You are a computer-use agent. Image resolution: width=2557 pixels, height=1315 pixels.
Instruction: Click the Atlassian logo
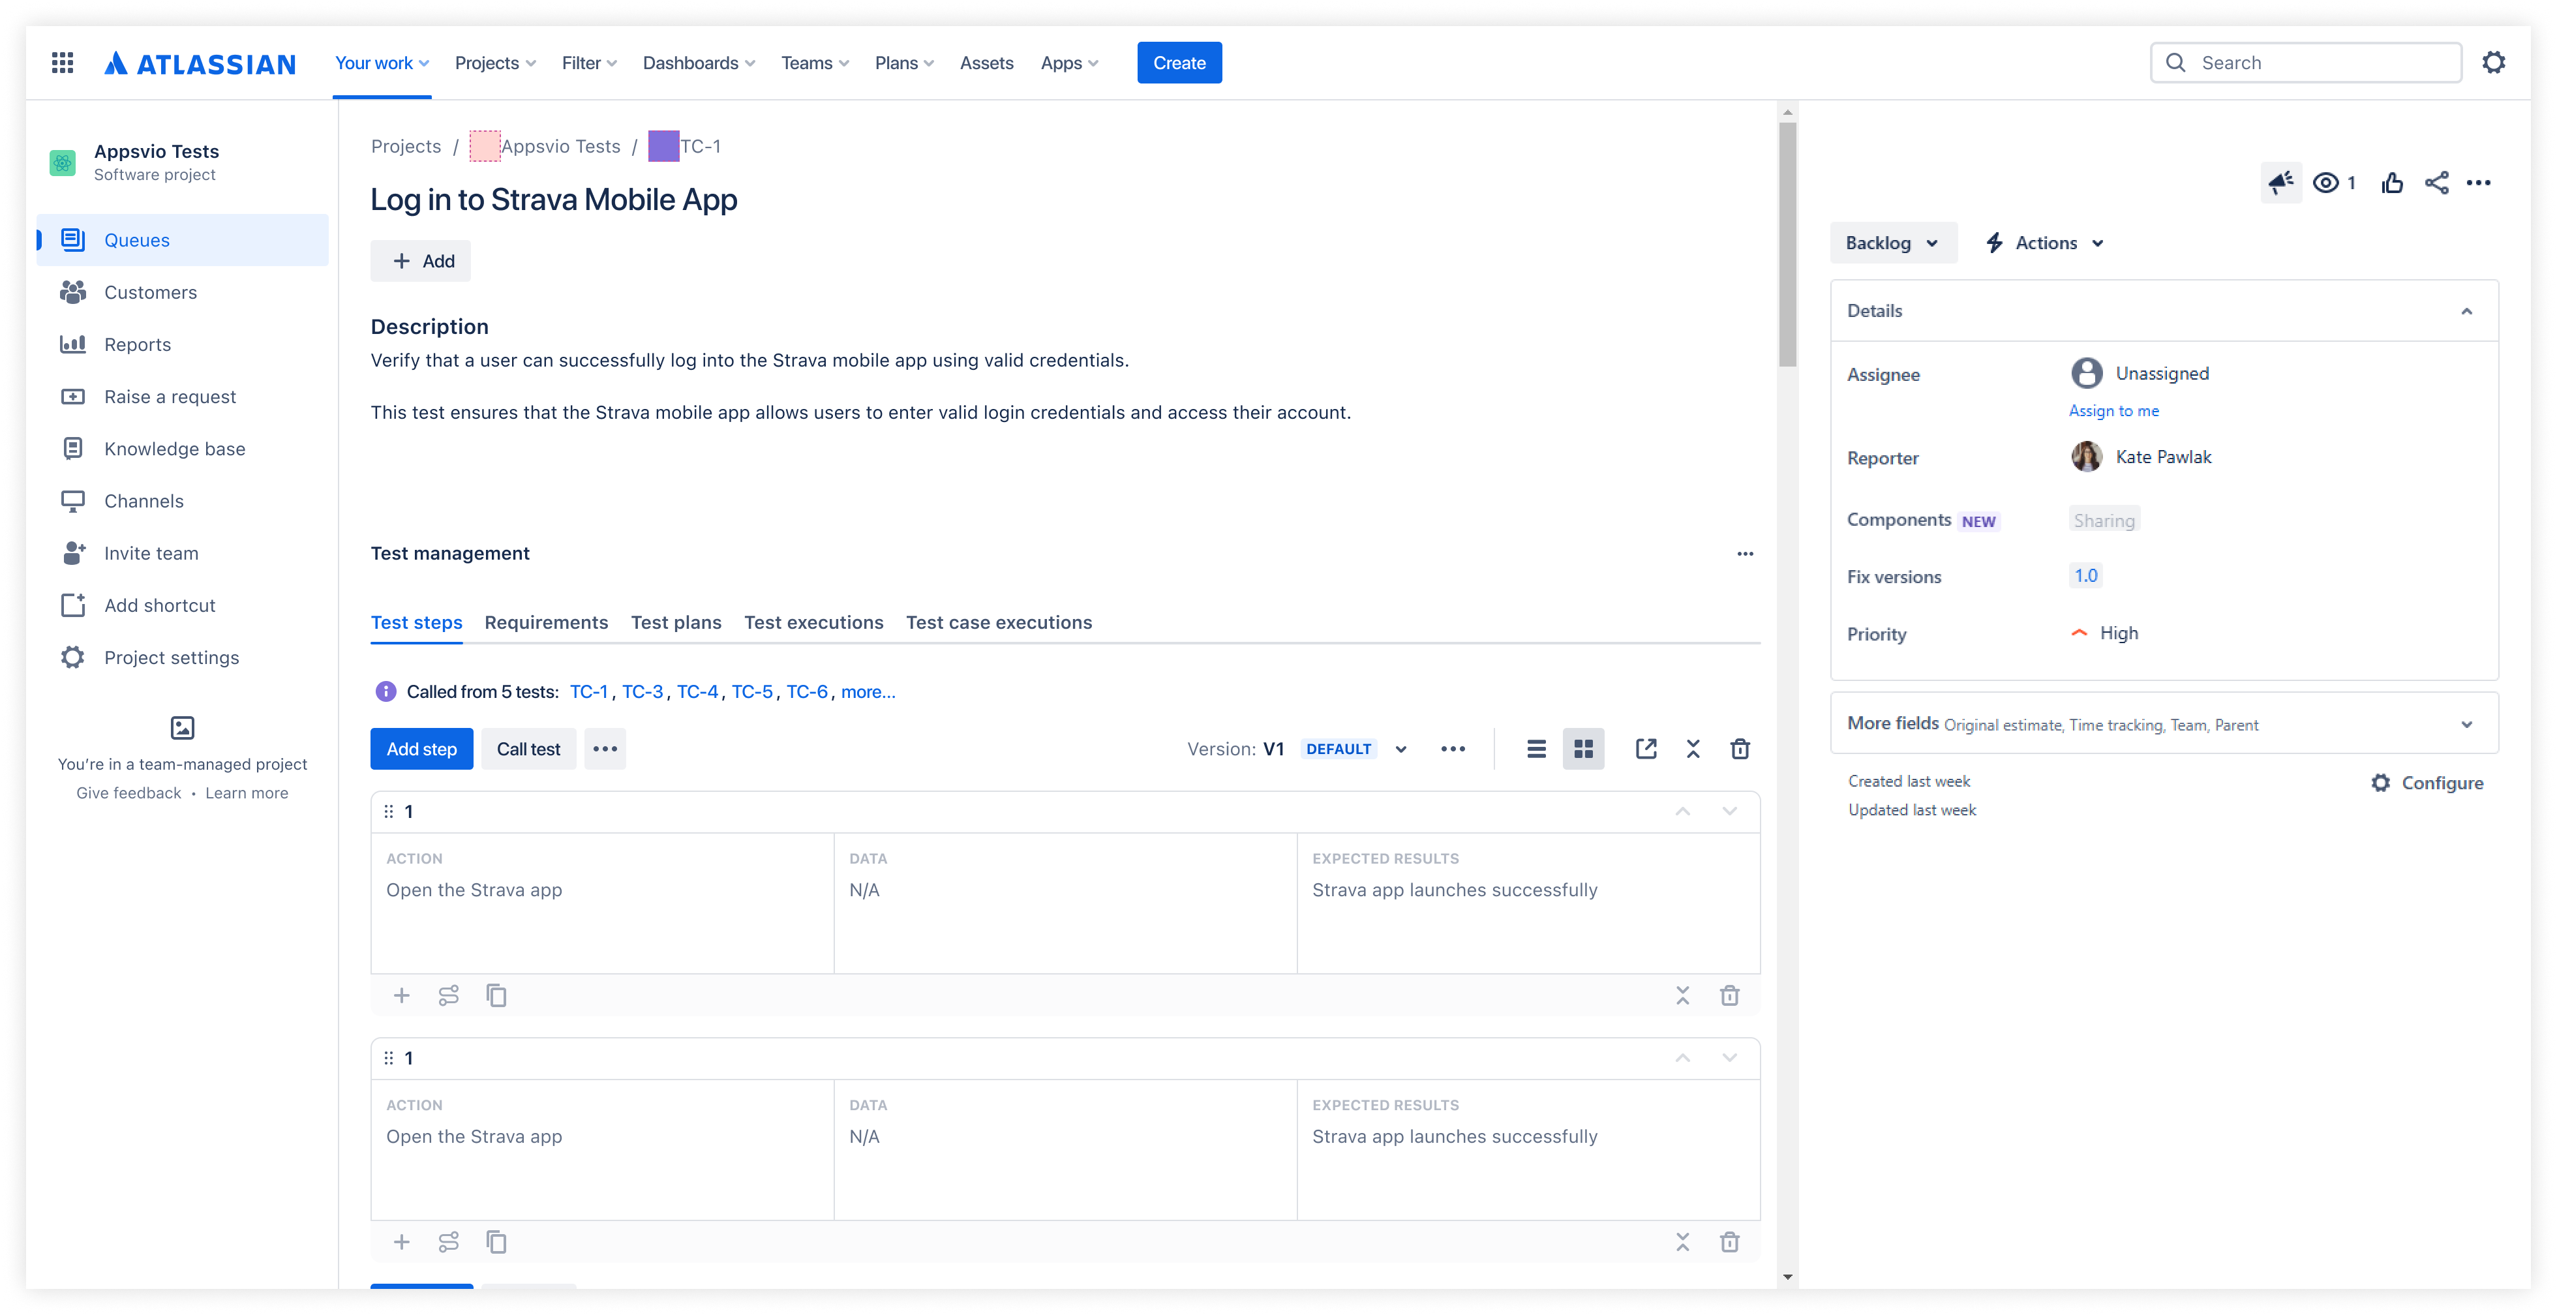pos(200,63)
